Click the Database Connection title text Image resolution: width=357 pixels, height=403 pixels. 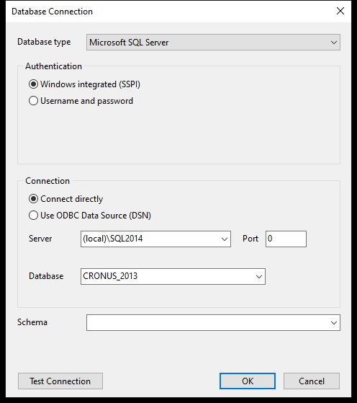(x=52, y=12)
